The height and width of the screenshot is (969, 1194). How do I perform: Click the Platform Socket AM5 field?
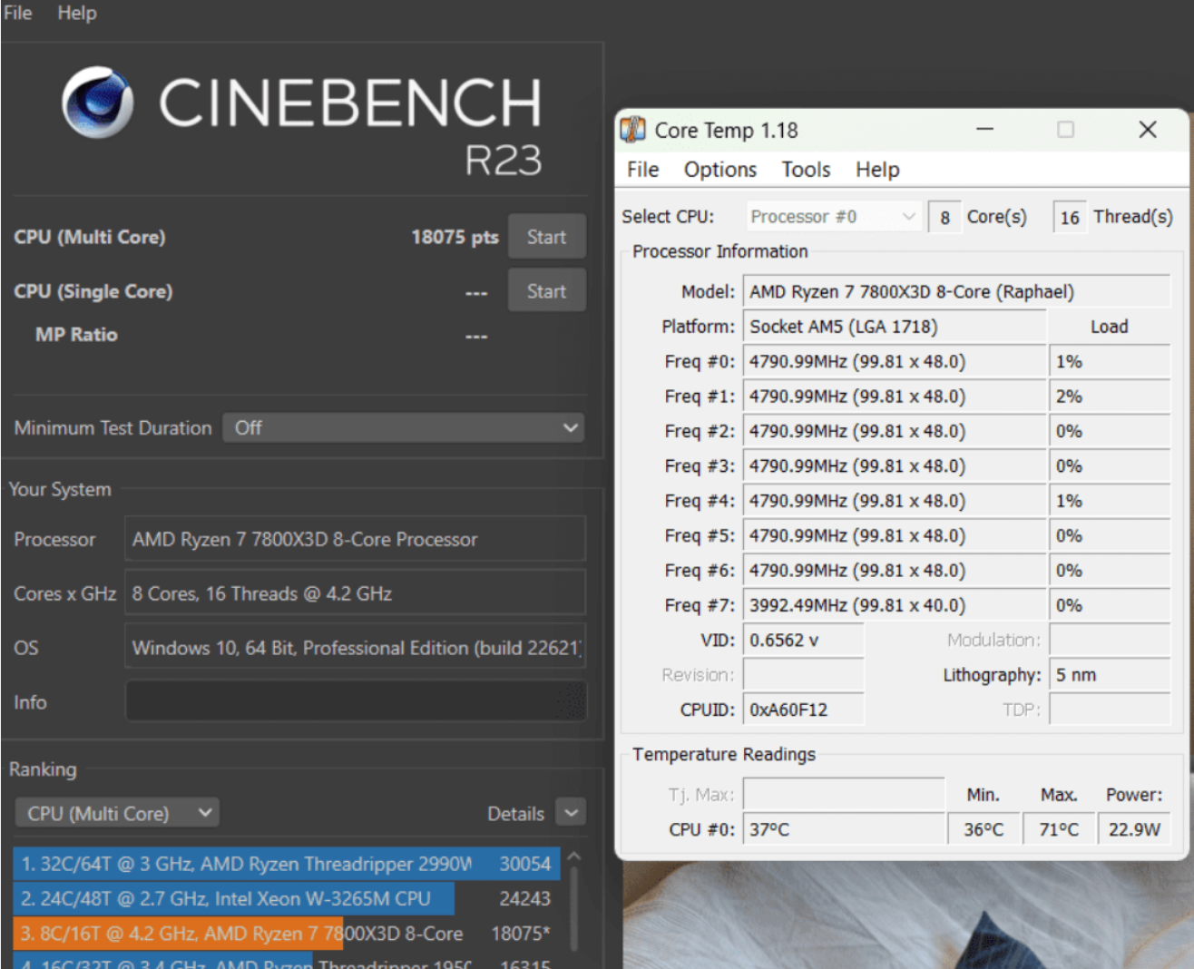tap(895, 327)
